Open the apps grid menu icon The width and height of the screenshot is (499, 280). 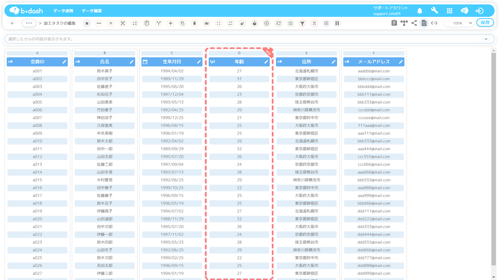tap(450, 11)
